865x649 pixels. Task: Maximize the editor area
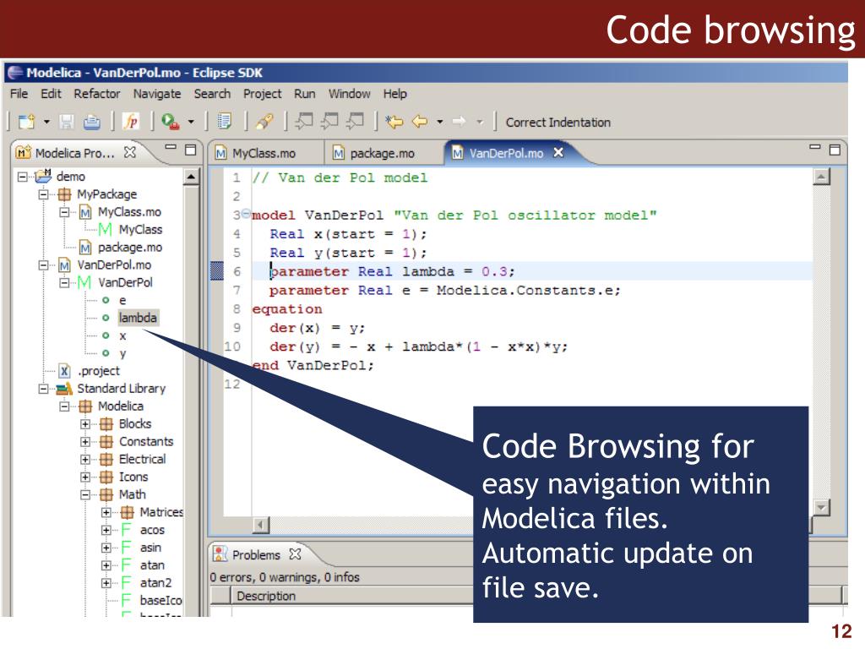pyautogui.click(x=835, y=150)
